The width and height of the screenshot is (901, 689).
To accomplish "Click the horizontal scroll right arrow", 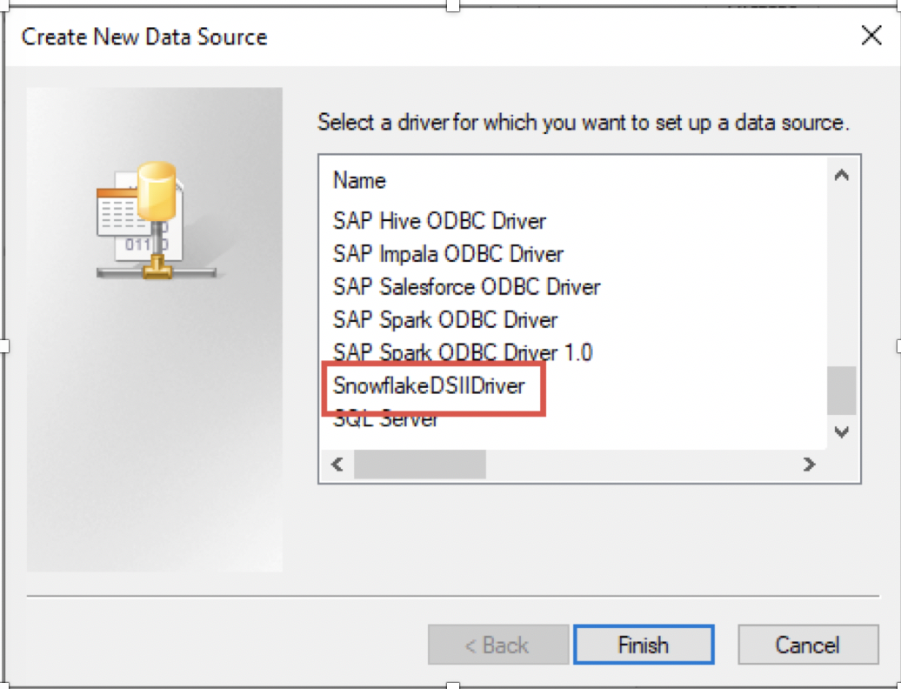I will (809, 464).
